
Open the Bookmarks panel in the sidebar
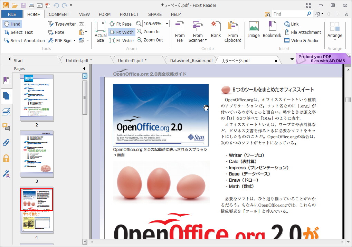pyautogui.click(x=7, y=80)
